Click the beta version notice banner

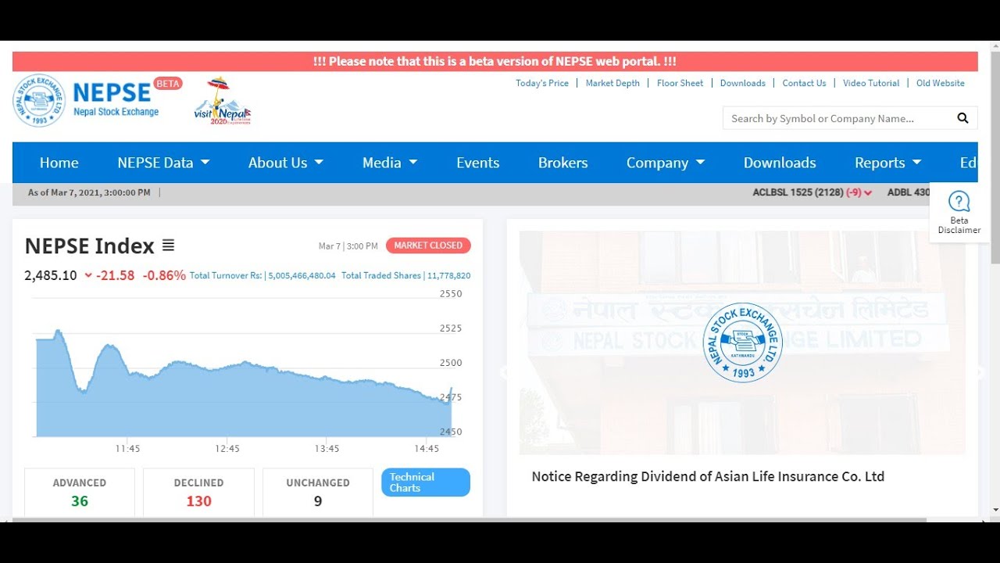[x=495, y=62]
